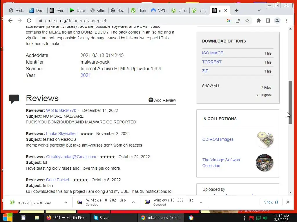
Task: Download the TORRENT file
Action: click(x=212, y=62)
